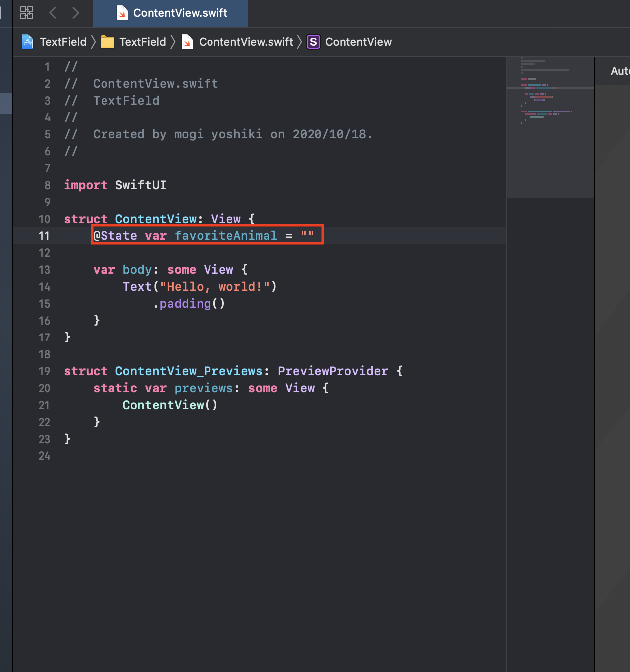Click ContentView struct name on line 10

[156, 219]
